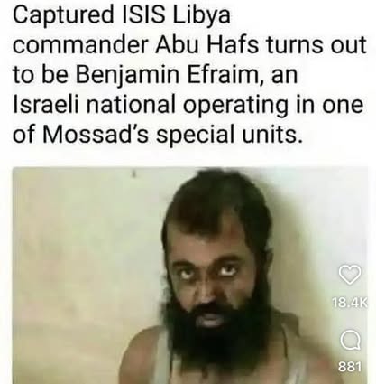Click the word 'commander' in the caption

(x=80, y=45)
